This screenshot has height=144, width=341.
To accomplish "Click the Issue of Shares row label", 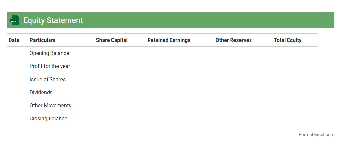I will (x=48, y=80).
